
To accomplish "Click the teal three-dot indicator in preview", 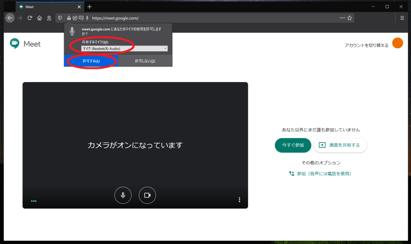I will tap(34, 201).
